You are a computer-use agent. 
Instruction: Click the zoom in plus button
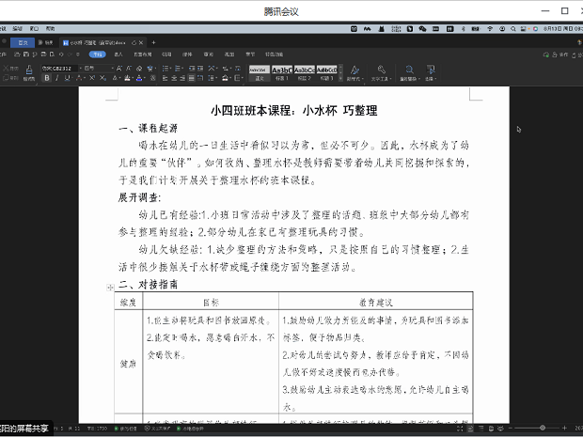coord(564,429)
